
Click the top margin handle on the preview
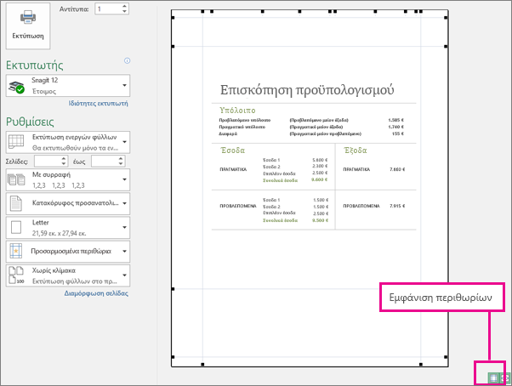tap(173, 47)
